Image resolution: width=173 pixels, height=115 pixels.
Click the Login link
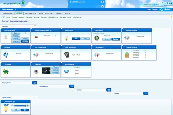click(149, 9)
